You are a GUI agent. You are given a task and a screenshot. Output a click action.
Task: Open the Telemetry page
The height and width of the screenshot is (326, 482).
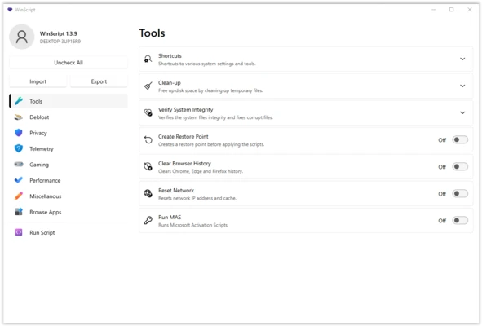[x=69, y=148]
